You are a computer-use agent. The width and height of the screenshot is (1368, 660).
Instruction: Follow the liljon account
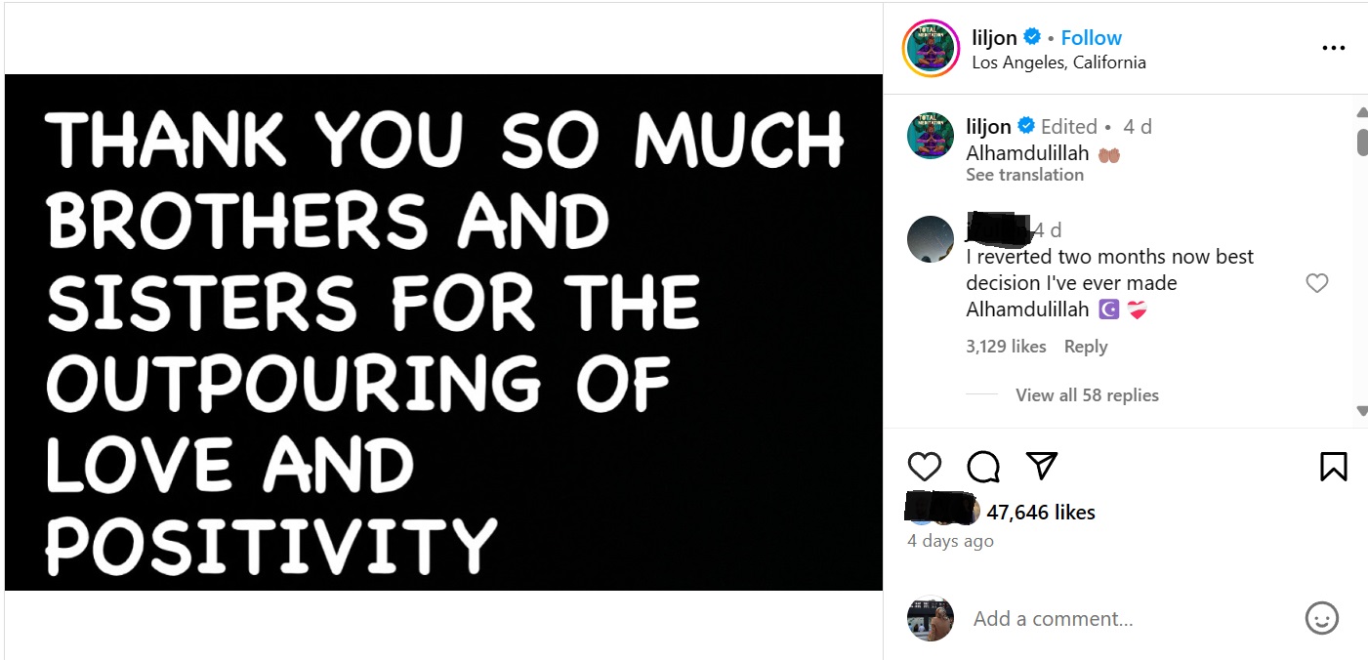pos(1091,38)
